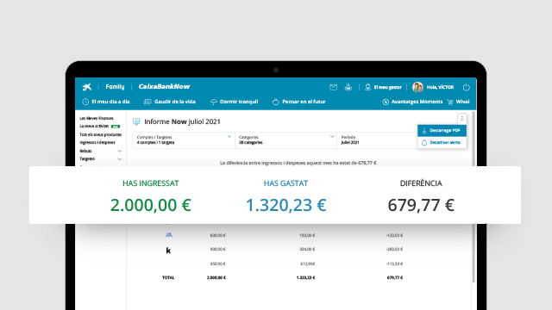Click total income 2.000,00 € cell
Image resolution: width=552 pixels, height=310 pixels.
(216, 277)
